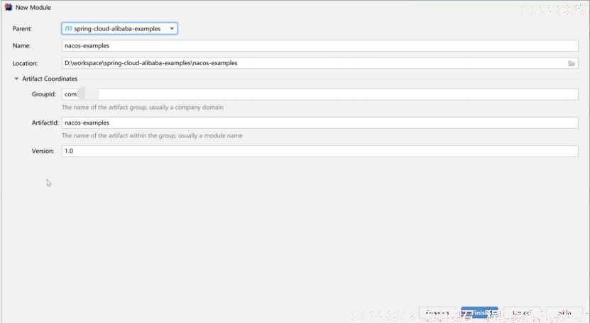Click the Cancel button
The width and height of the screenshot is (590, 323).
pyautogui.click(x=522, y=312)
